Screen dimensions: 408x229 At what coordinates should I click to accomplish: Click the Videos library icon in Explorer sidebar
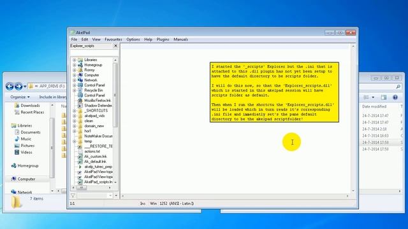coord(17,153)
